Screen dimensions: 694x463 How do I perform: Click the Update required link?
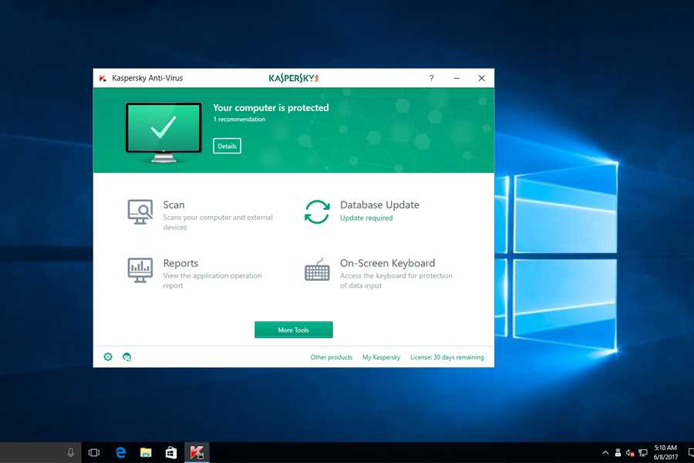pos(366,218)
